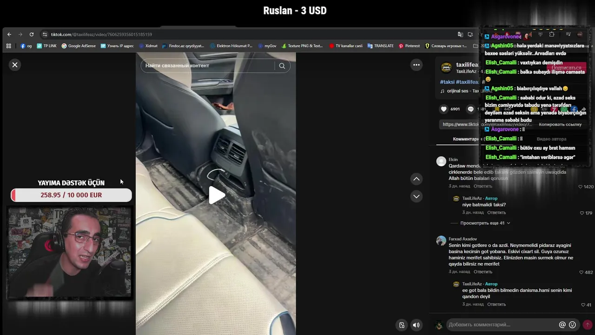
Task: Open the Findoc.az bookmark
Action: pos(183,46)
